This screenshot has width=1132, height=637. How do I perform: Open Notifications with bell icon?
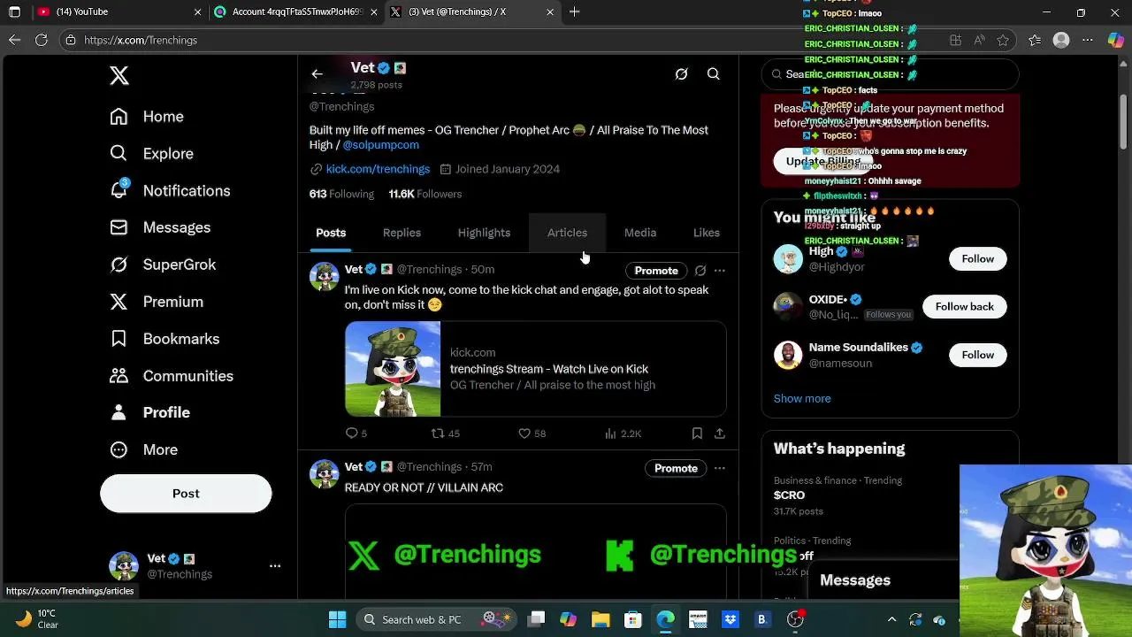pyautogui.click(x=170, y=191)
